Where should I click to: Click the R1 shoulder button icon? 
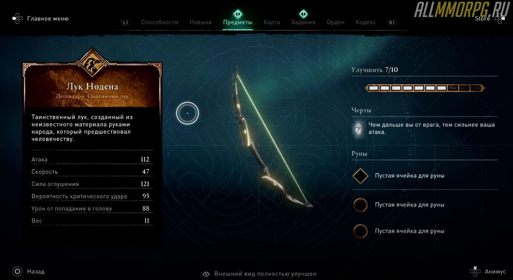point(392,22)
